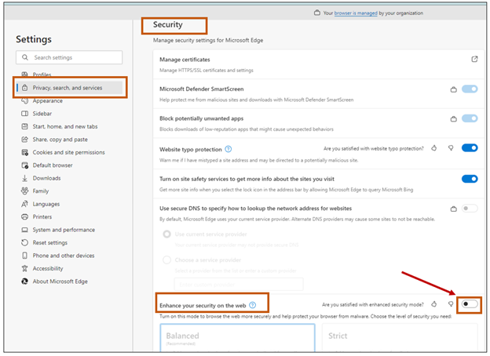The width and height of the screenshot is (490, 356).
Task: Toggle Use secure DNS switch
Action: pyautogui.click(x=470, y=208)
